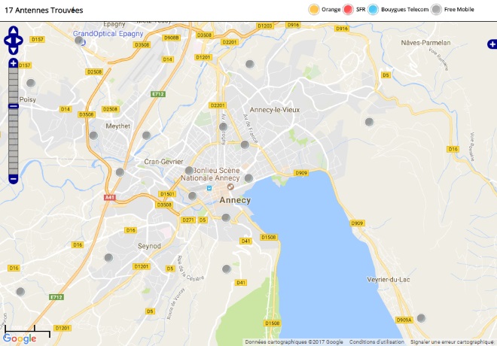
Task: Pan the map down with the bottom arrow
Action: point(14,50)
